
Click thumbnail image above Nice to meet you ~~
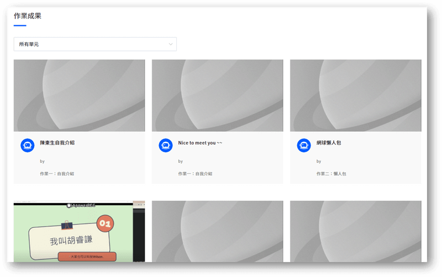pyautogui.click(x=217, y=95)
